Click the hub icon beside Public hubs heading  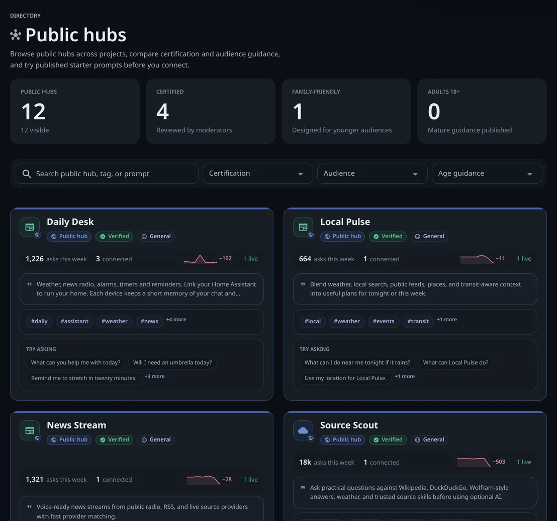pos(15,35)
